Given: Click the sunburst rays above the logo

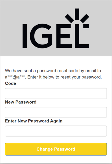Looking at the screenshot, I should [77, 16].
